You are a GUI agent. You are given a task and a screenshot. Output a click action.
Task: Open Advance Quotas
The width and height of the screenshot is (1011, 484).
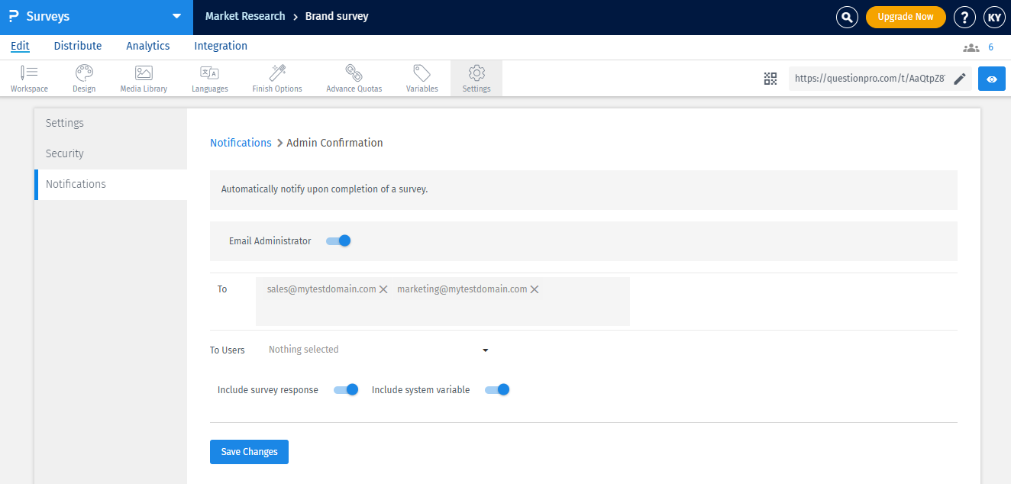[x=354, y=78]
